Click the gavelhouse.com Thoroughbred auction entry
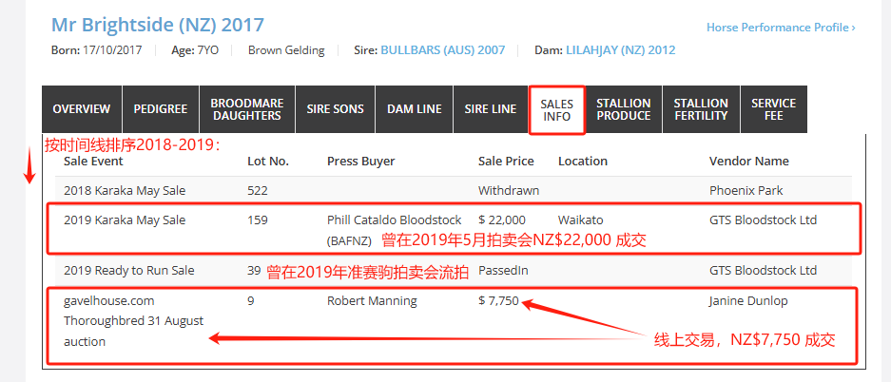Viewport: 891px width, 382px height. tap(134, 321)
